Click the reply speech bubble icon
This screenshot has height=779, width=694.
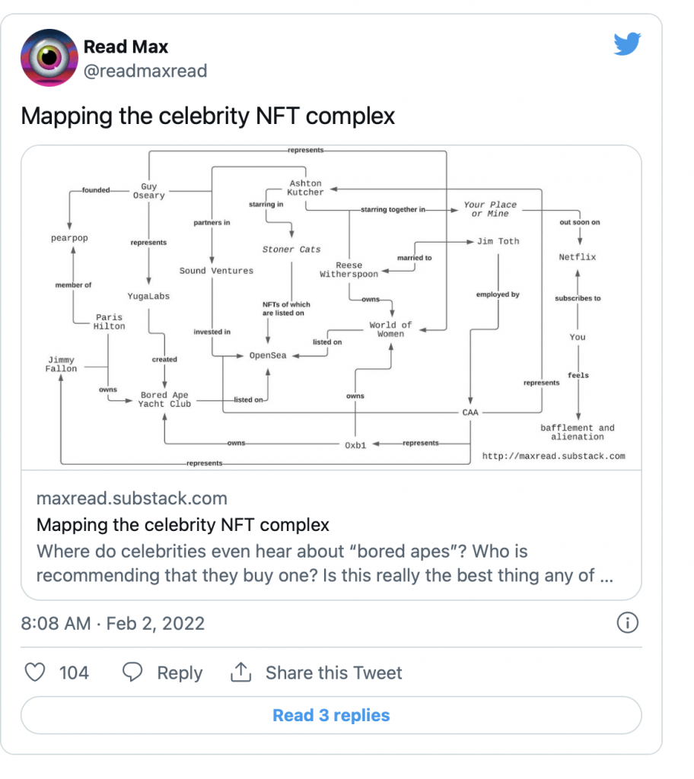133,672
